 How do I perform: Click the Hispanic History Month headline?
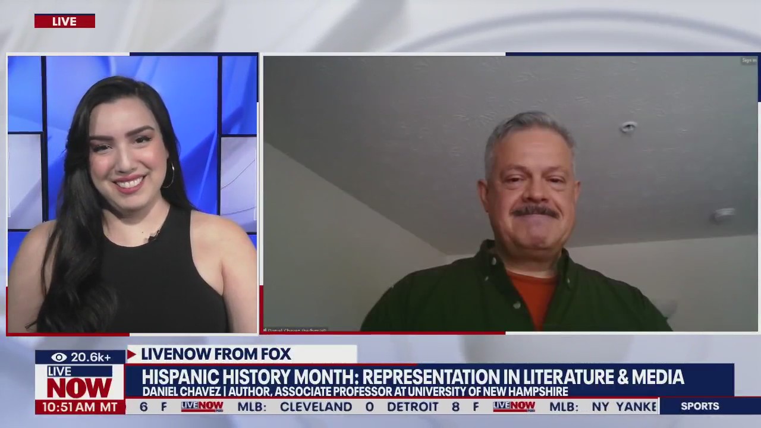tap(413, 376)
